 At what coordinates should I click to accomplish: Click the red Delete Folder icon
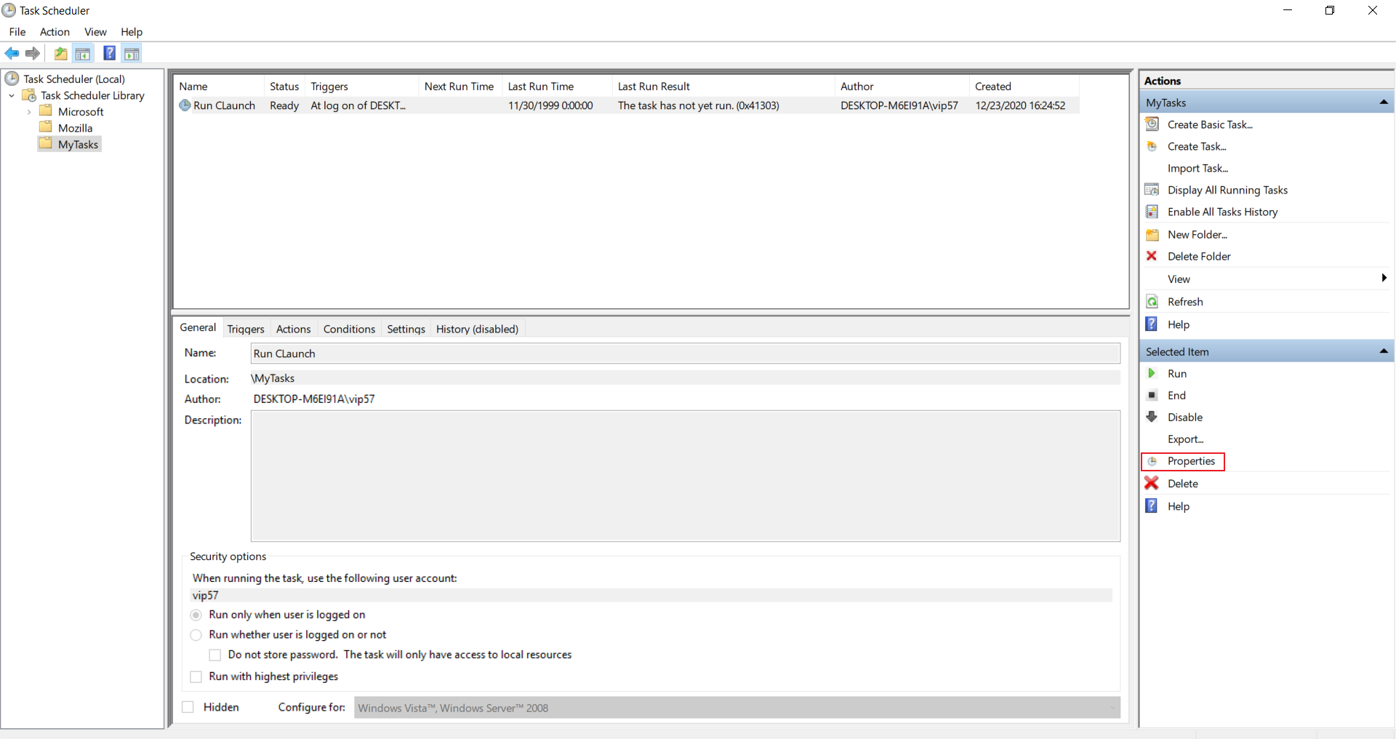pos(1153,256)
